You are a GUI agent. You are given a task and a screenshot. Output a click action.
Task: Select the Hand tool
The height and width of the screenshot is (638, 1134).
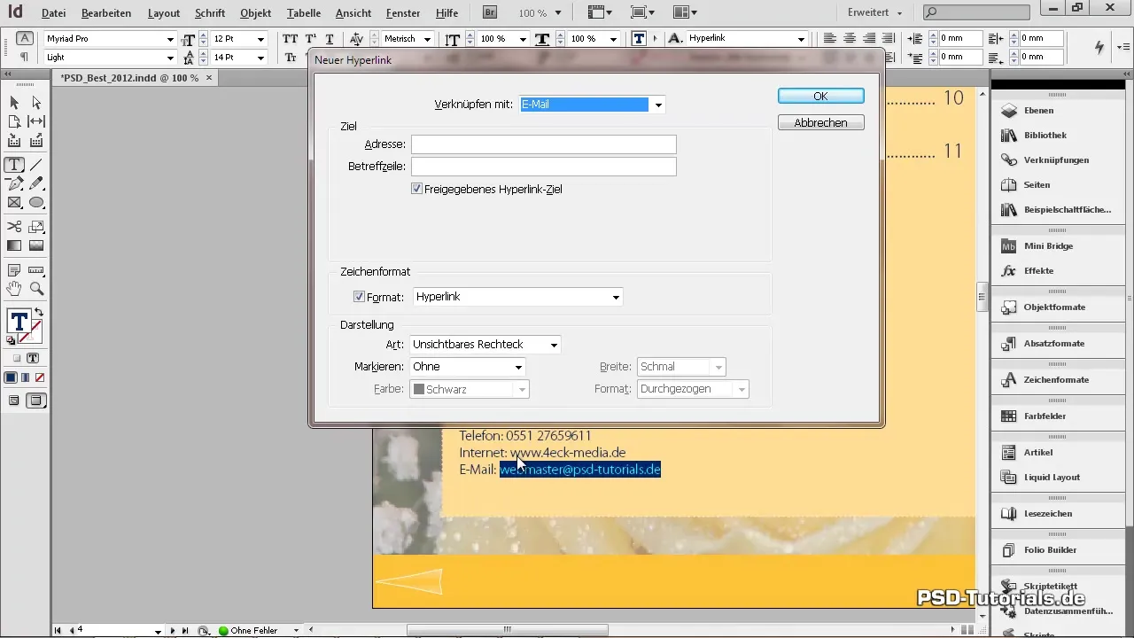[14, 289]
